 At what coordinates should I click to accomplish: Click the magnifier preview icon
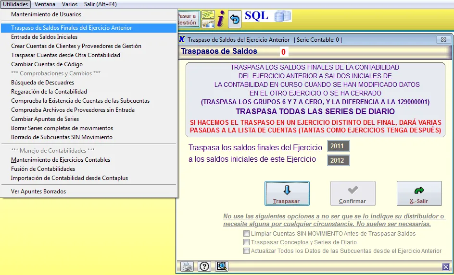coord(222,266)
